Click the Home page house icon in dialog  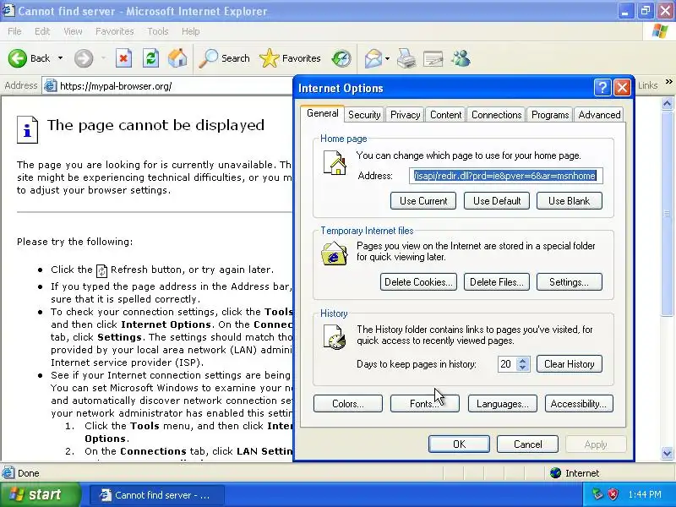[335, 162]
